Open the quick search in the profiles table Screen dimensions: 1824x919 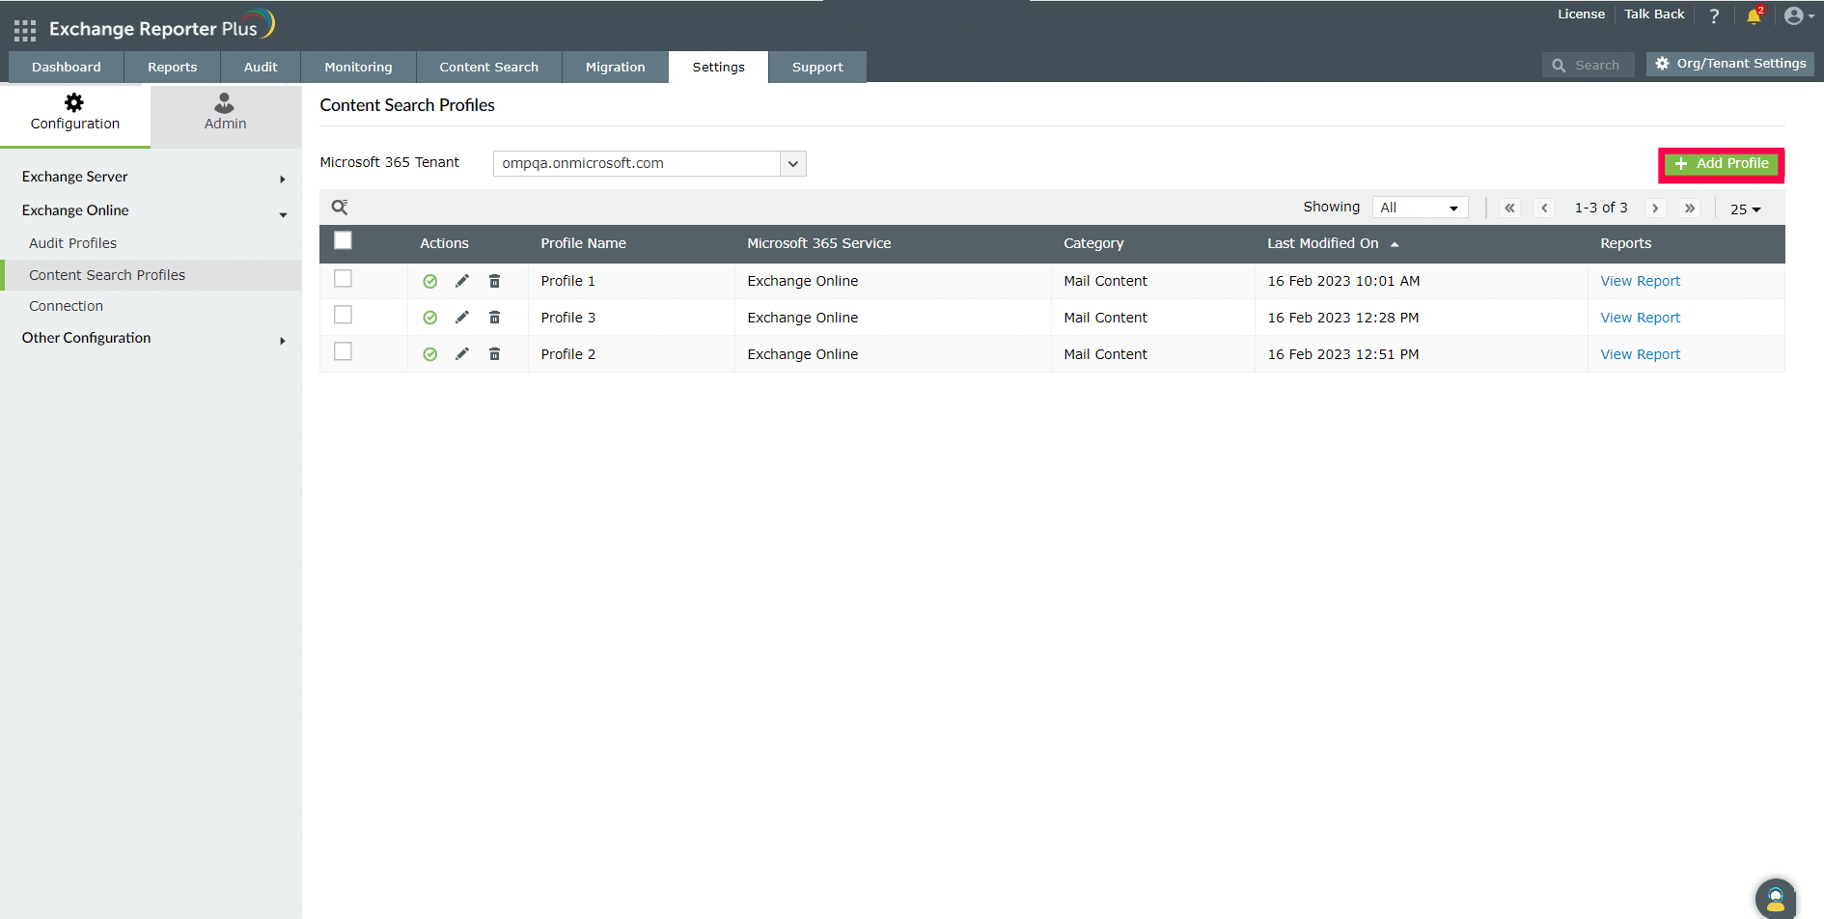click(x=340, y=206)
